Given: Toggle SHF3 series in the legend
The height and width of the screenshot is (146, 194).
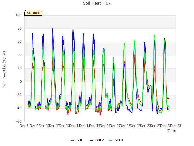Looking at the screenshot, I should pyautogui.click(x=116, y=140).
